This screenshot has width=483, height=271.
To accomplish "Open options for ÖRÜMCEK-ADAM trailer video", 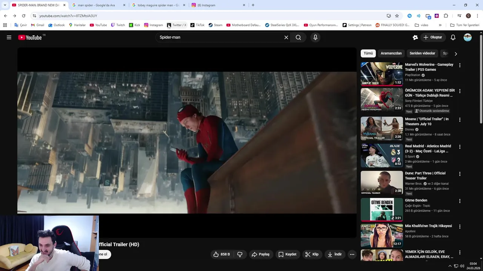I will click(460, 91).
